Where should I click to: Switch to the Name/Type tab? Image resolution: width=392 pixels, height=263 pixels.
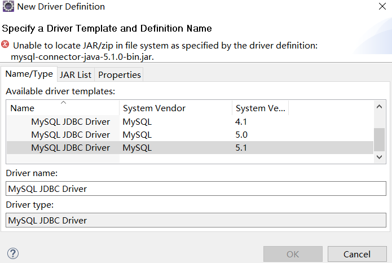click(x=29, y=74)
